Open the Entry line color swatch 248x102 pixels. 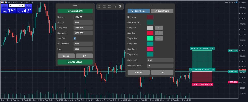click(150, 28)
